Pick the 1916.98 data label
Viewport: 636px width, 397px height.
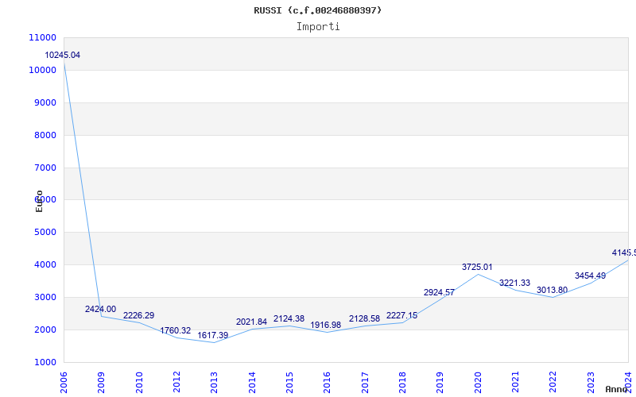click(x=326, y=326)
